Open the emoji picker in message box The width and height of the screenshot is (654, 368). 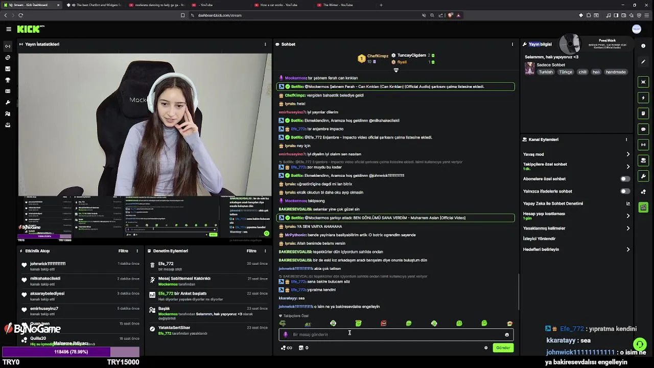[x=507, y=335]
